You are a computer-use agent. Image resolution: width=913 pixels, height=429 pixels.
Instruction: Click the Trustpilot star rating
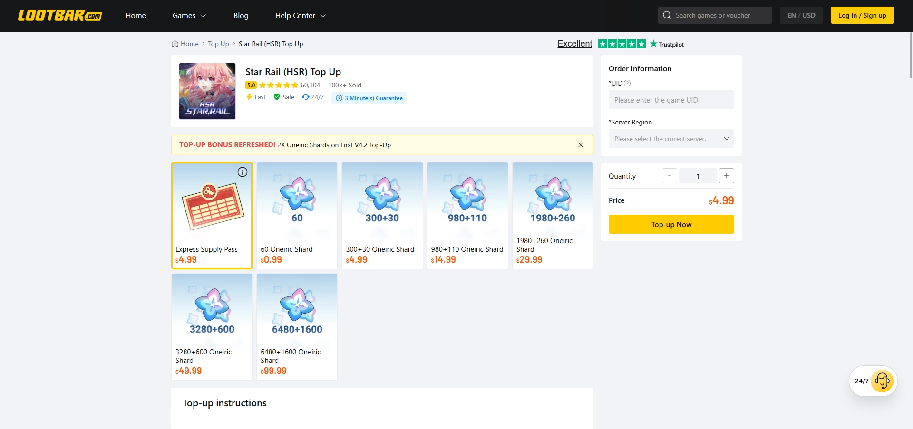pyautogui.click(x=622, y=44)
